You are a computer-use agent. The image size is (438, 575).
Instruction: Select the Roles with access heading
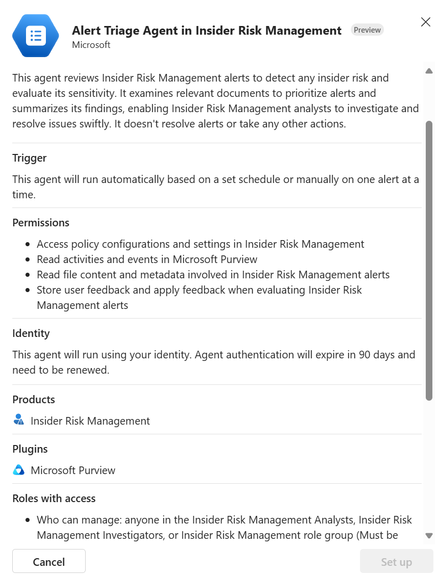54,499
